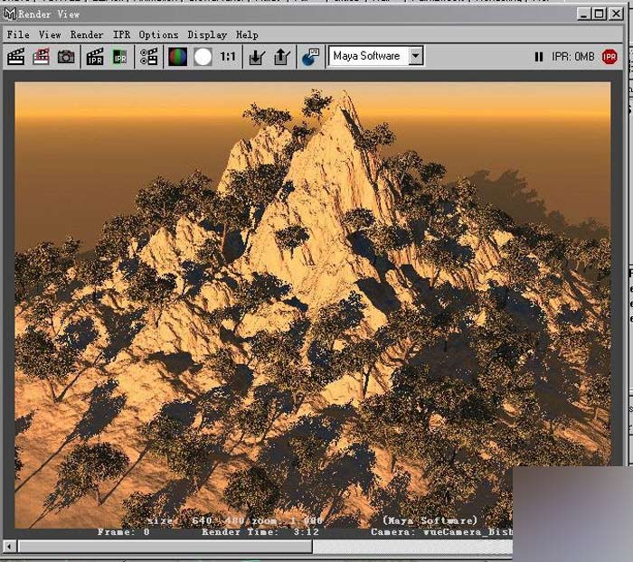Click the Redo Previous IPR Render icon
633x562 pixels.
pos(95,57)
